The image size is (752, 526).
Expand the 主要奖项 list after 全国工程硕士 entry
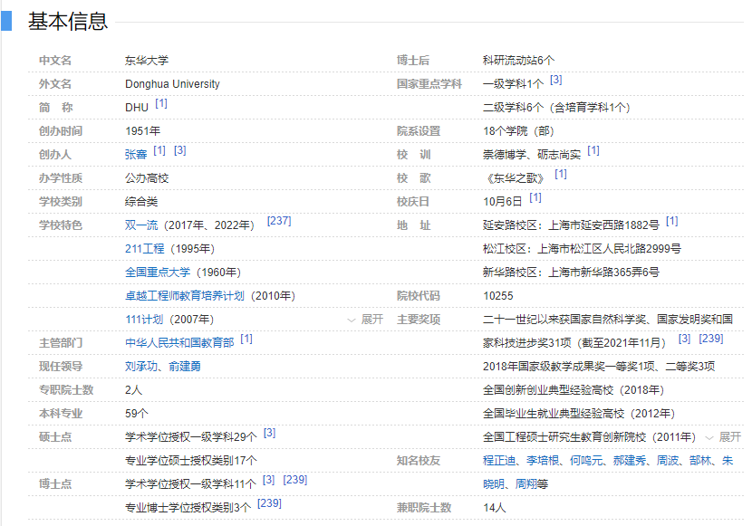pos(723,437)
